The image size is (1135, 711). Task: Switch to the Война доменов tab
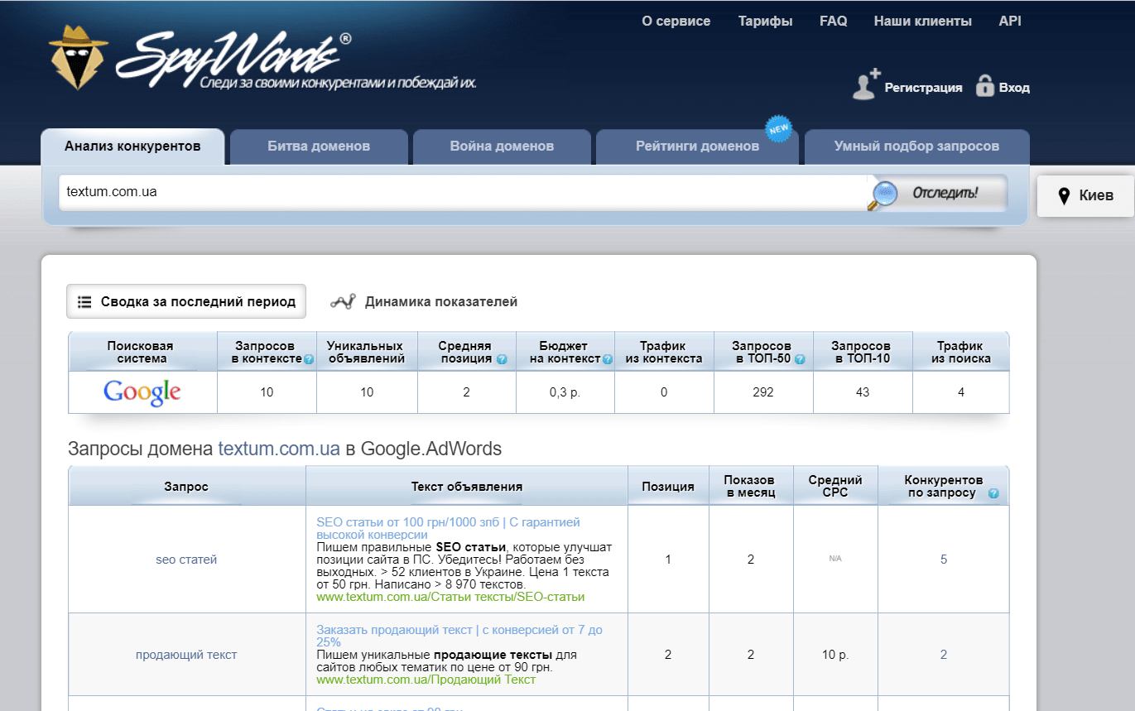click(x=502, y=147)
